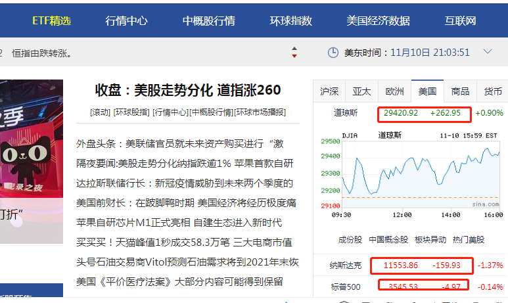The height and width of the screenshot is (303, 508).
Task: Open article 美国《平价医疗法案》大部分内容
Action: pos(179,281)
